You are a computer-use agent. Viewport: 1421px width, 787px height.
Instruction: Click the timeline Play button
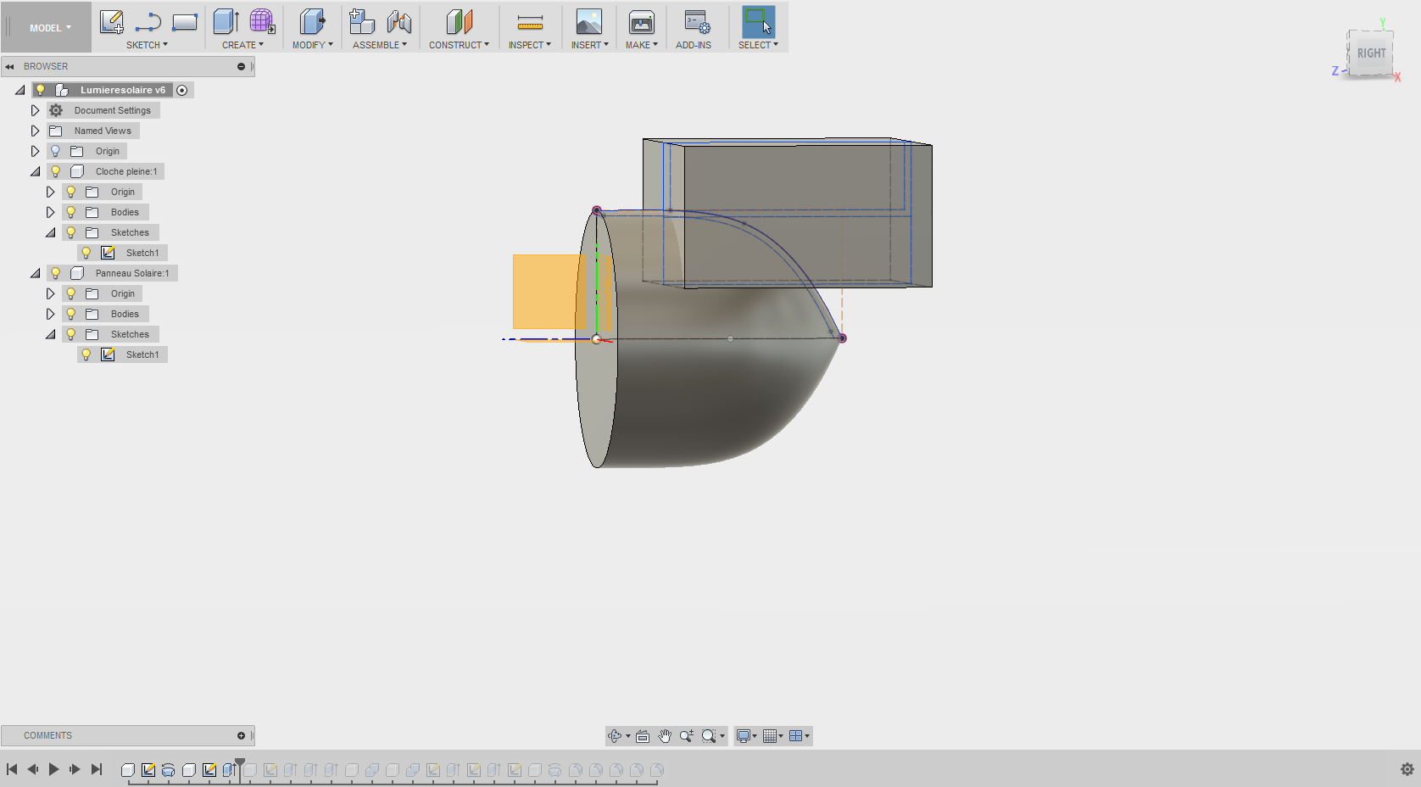point(53,769)
